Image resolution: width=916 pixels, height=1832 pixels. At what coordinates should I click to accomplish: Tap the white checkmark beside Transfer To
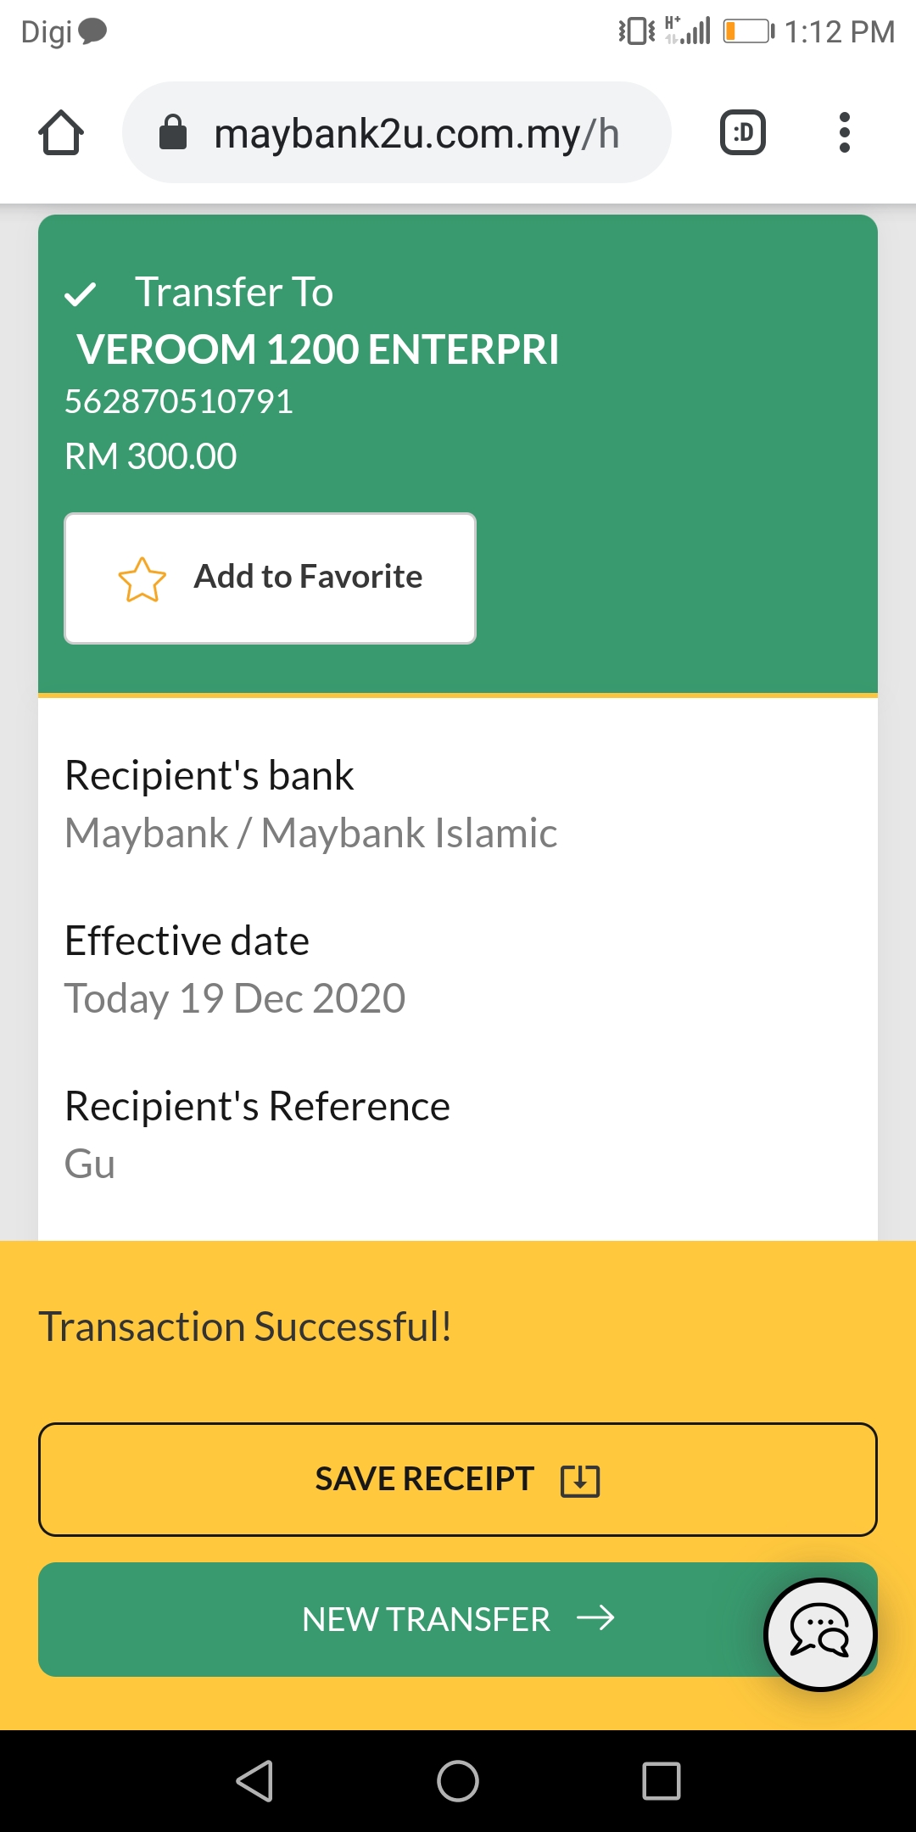click(81, 294)
